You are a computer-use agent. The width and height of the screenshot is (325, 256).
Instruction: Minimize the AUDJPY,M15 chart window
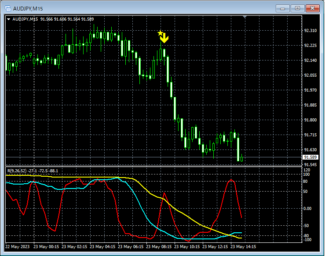pyautogui.click(x=282, y=8)
